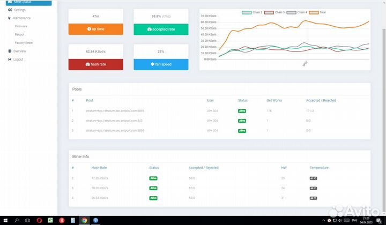The width and height of the screenshot is (386, 225).
Task: Open Chrome from the Windows taskbar
Action: (85, 220)
